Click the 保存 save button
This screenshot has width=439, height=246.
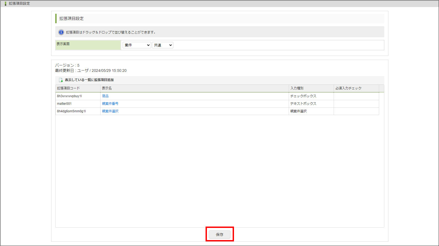[220, 234]
